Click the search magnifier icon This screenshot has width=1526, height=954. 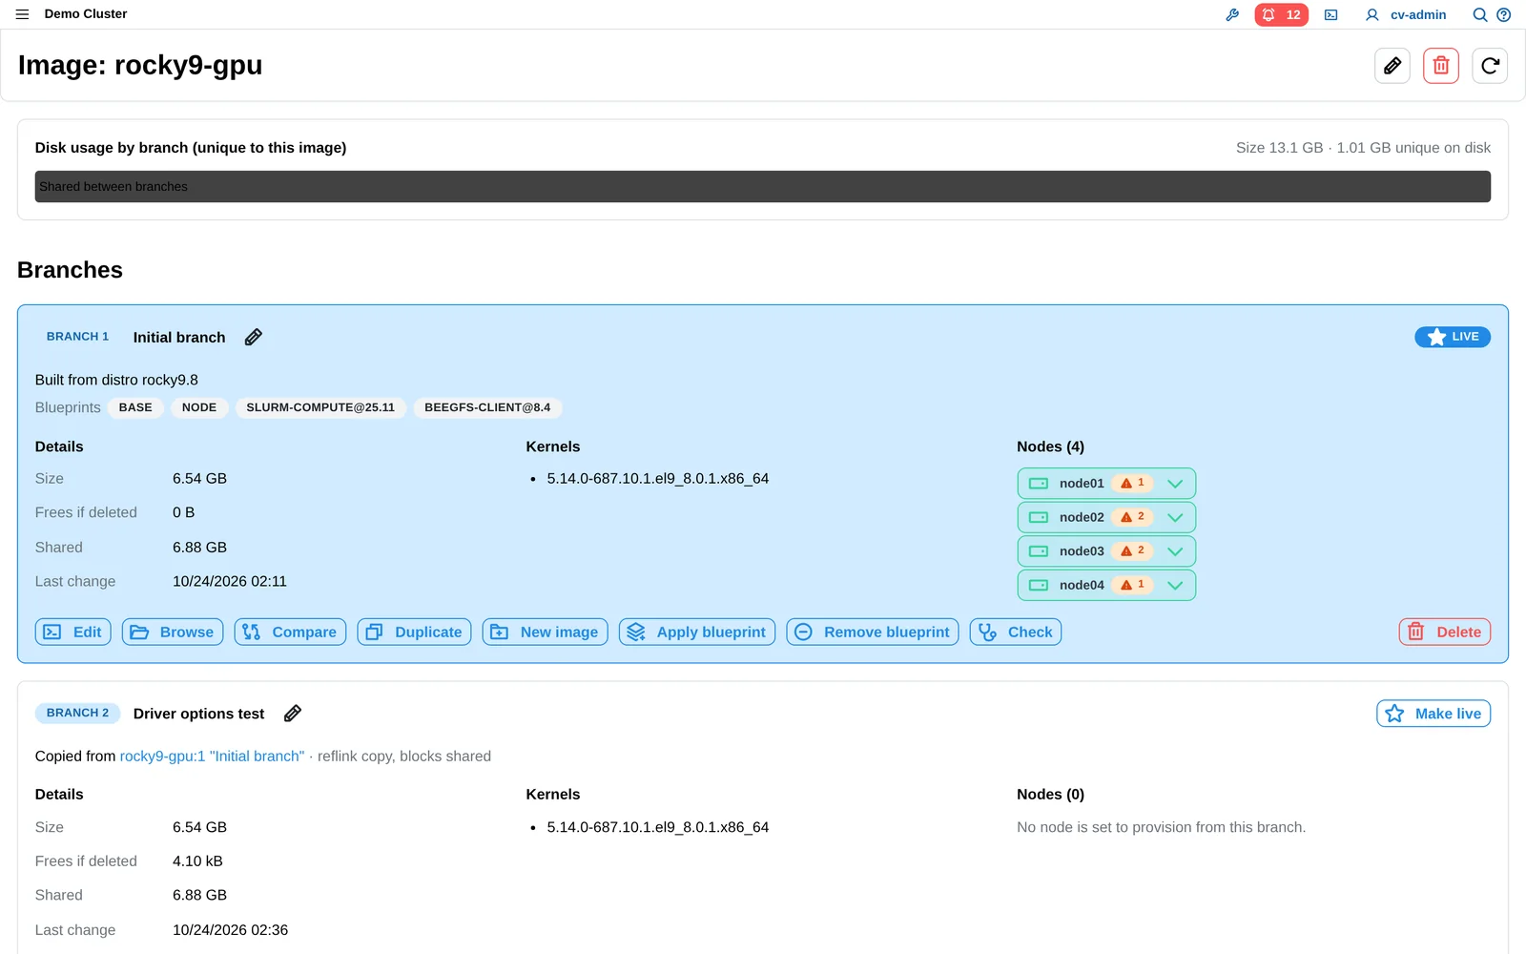(x=1479, y=15)
